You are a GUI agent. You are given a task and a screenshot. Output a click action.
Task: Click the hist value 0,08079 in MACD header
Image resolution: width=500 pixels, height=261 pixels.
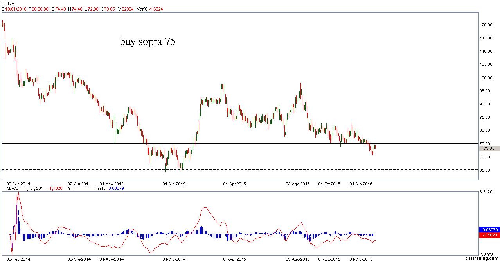pyautogui.click(x=117, y=188)
